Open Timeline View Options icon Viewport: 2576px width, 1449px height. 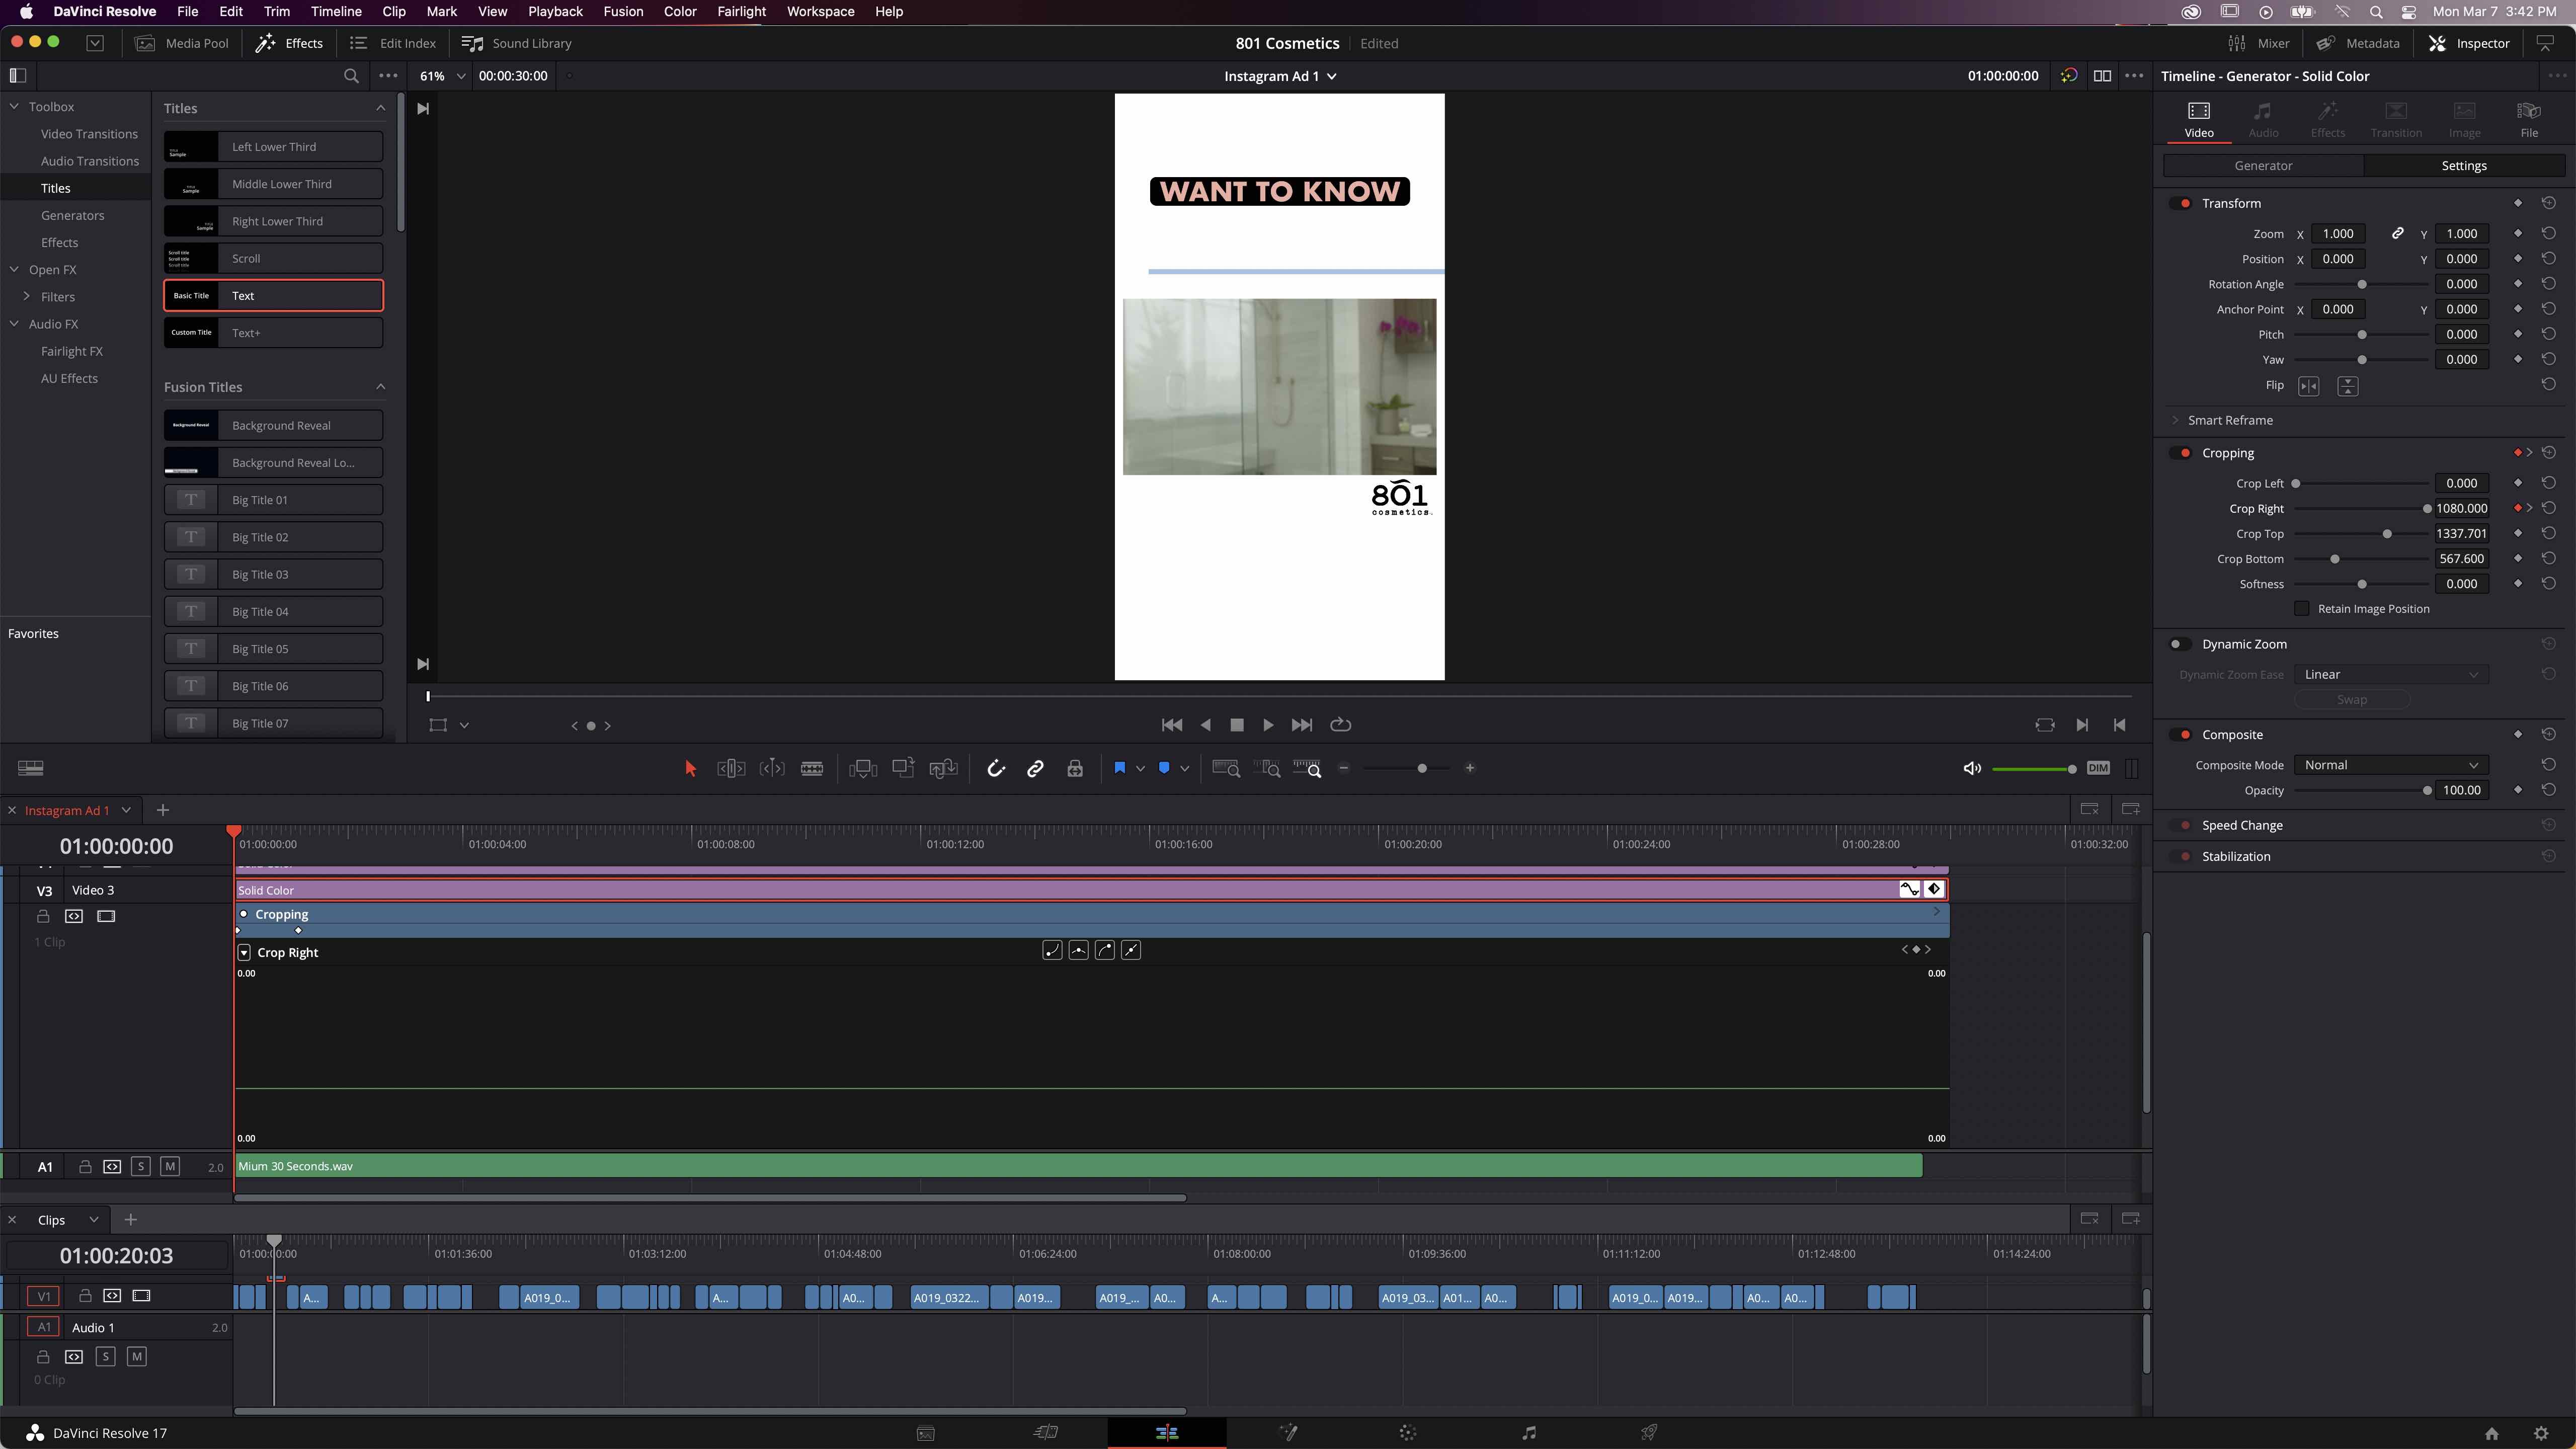click(x=31, y=768)
